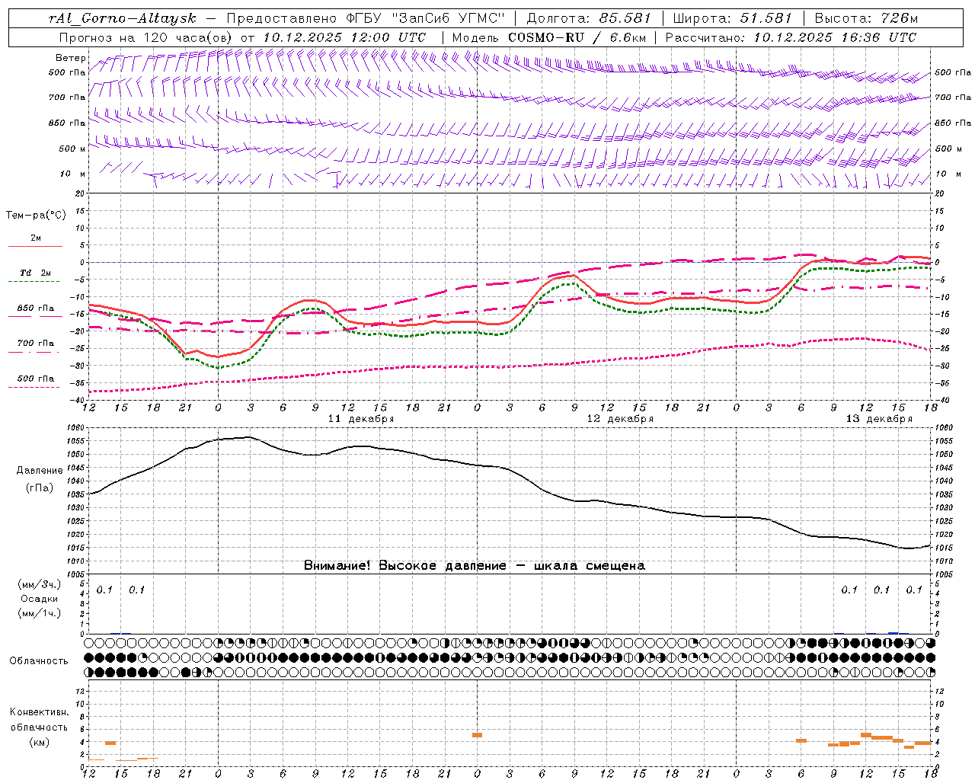The width and height of the screenshot is (975, 780).
Task: Click the Давление pressure panel label
Action: point(39,471)
